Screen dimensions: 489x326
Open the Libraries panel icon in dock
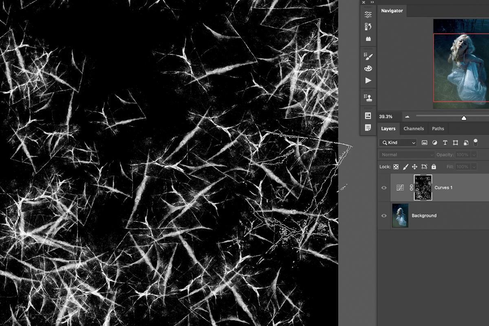[368, 39]
